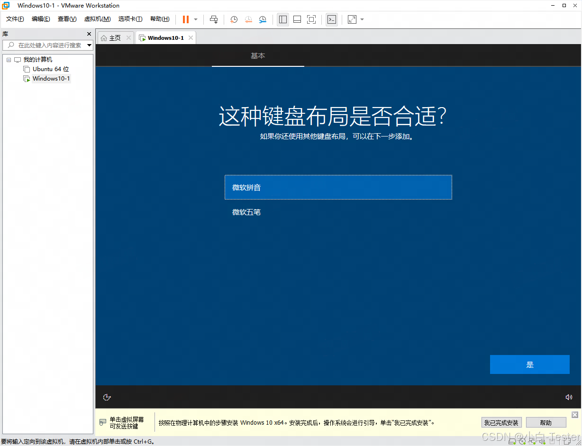The image size is (582, 446).
Task: Close the 库 library panel
Action: [x=89, y=34]
